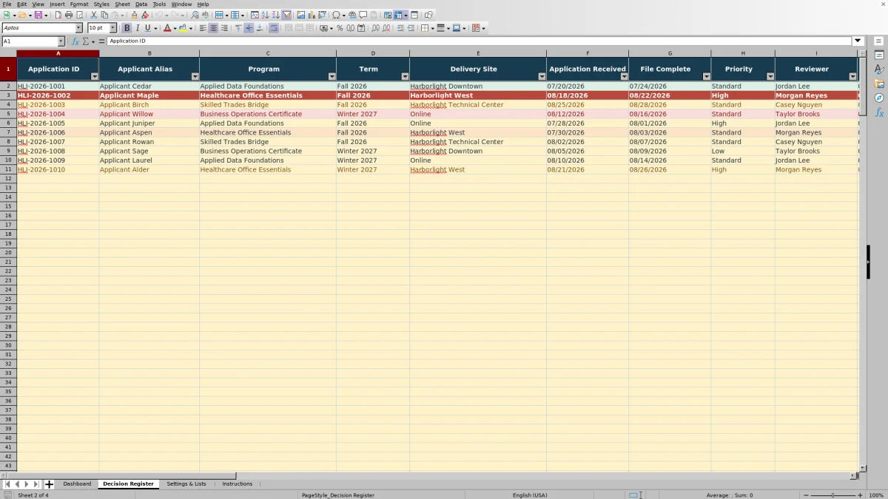Align cell text to the right

(223, 28)
